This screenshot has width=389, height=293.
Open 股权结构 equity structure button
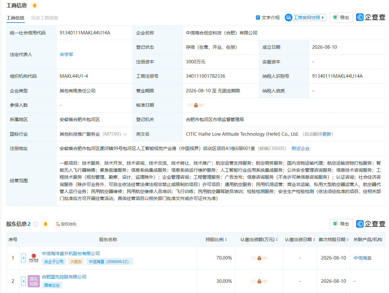coord(66,224)
